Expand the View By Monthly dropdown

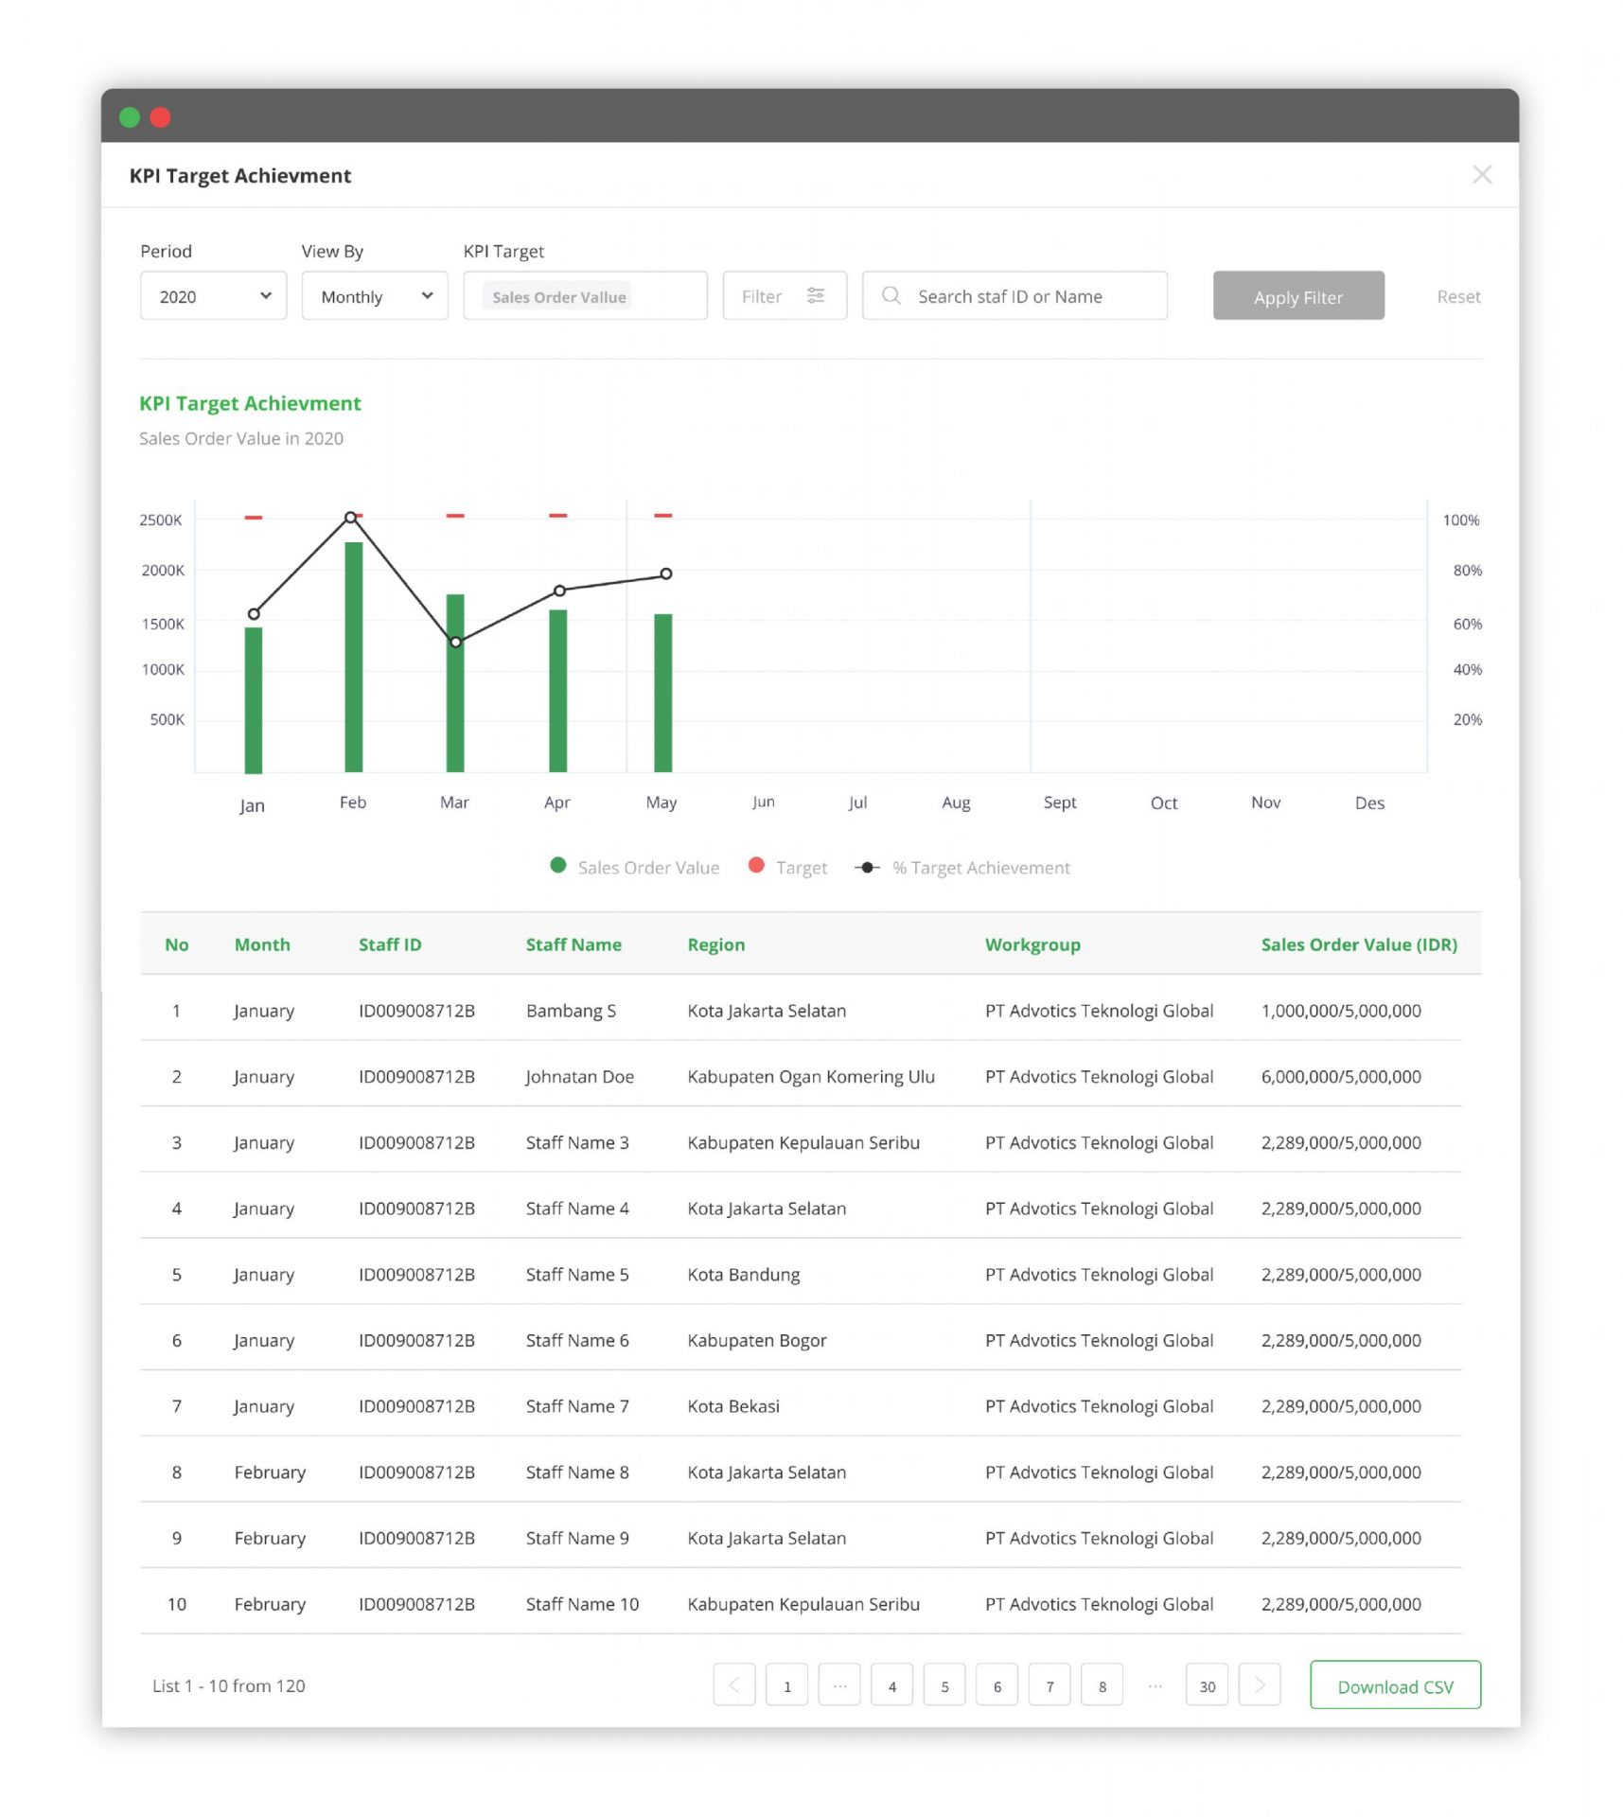click(375, 296)
